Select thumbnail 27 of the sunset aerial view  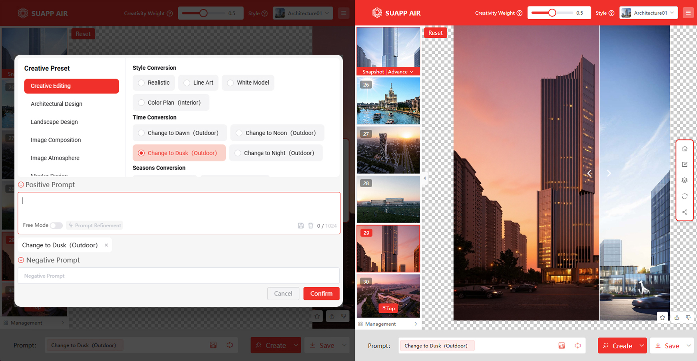pos(388,150)
